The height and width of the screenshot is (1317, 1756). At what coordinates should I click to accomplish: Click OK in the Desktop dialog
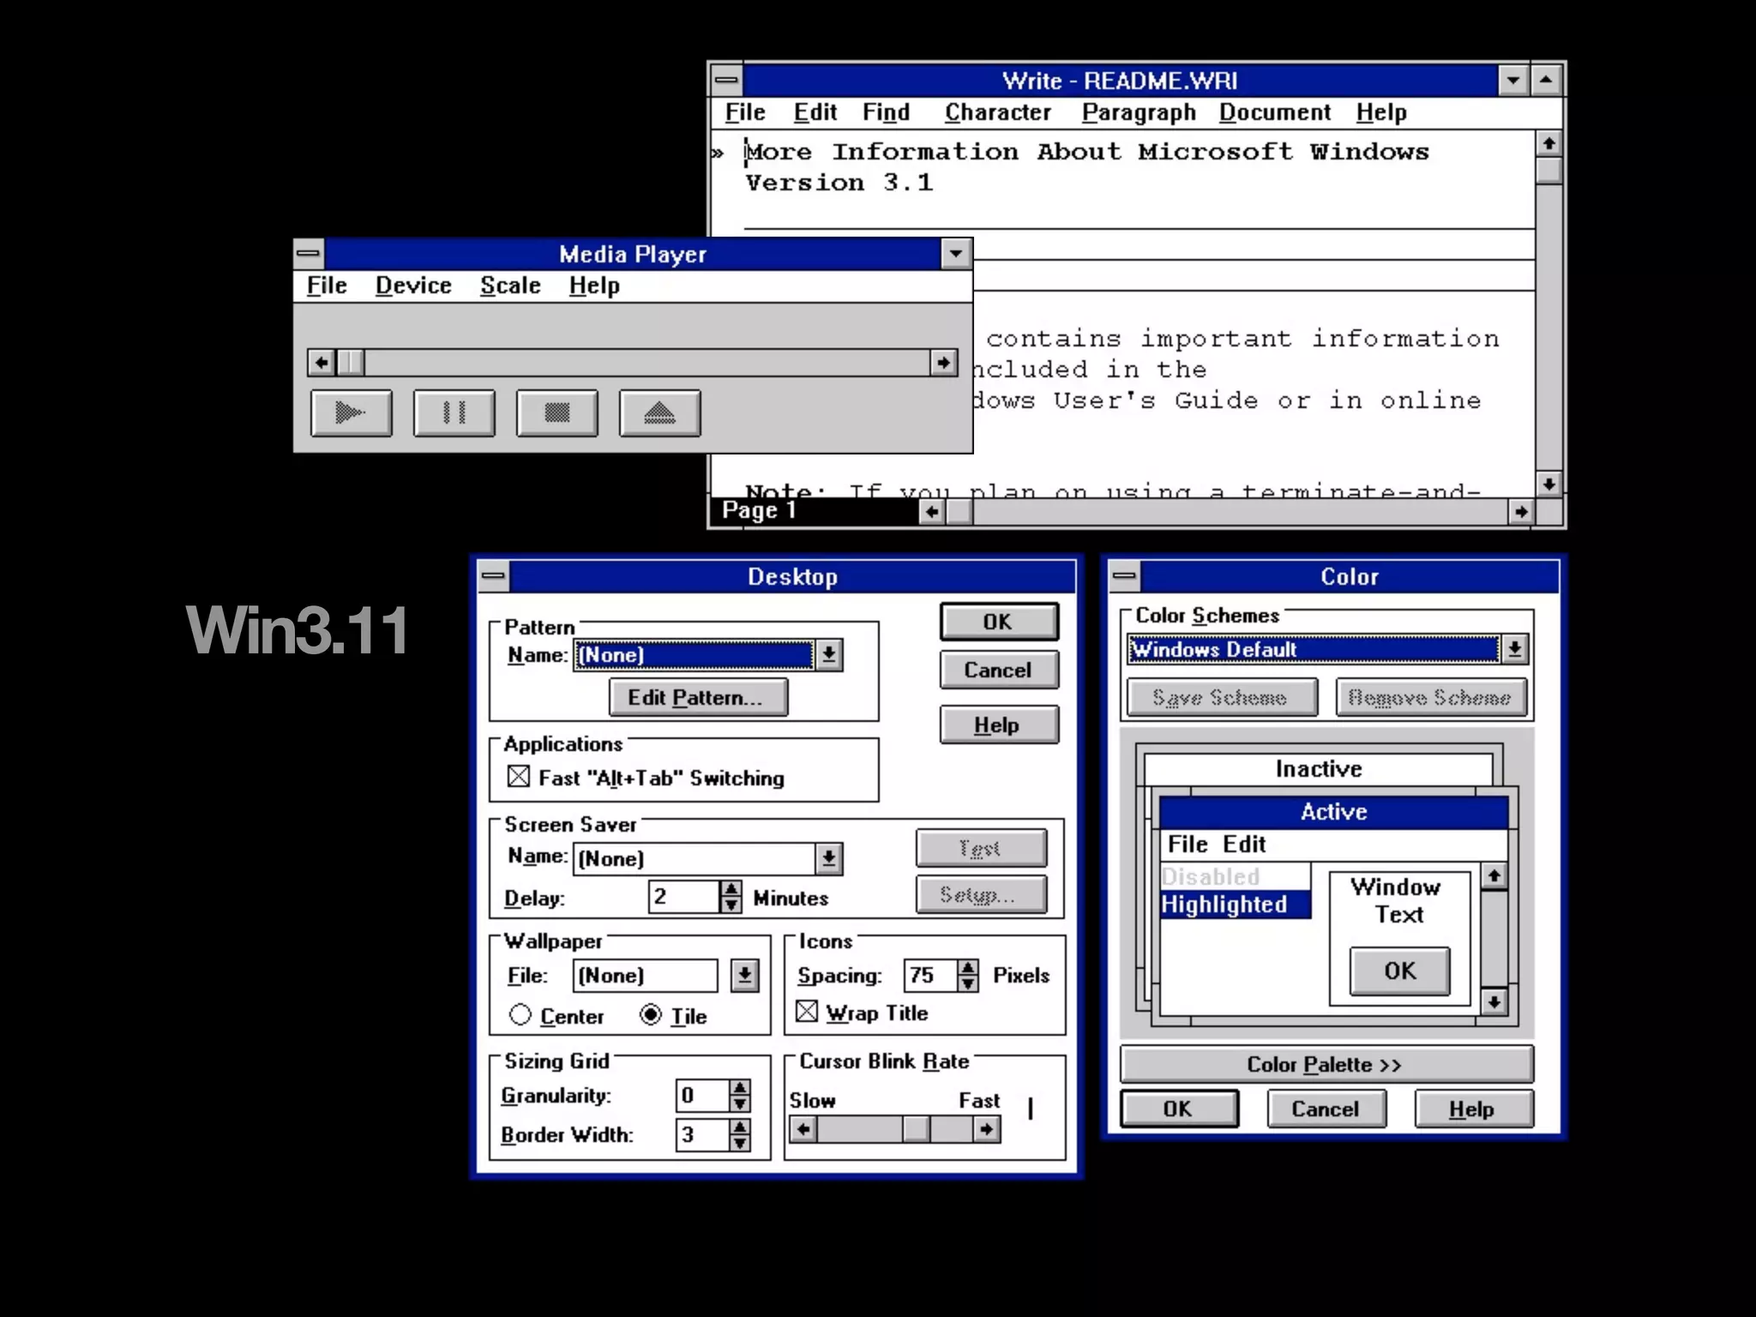pos(999,622)
